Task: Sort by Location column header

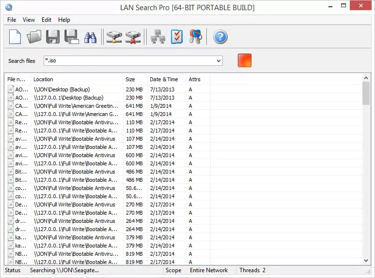Action: click(77, 79)
